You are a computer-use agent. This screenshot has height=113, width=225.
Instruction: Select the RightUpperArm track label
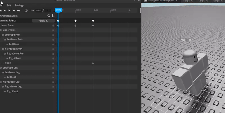click(13, 49)
